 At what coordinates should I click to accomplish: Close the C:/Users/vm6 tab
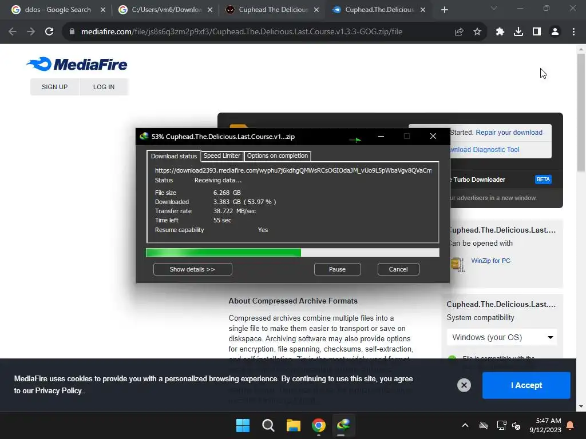pyautogui.click(x=210, y=10)
